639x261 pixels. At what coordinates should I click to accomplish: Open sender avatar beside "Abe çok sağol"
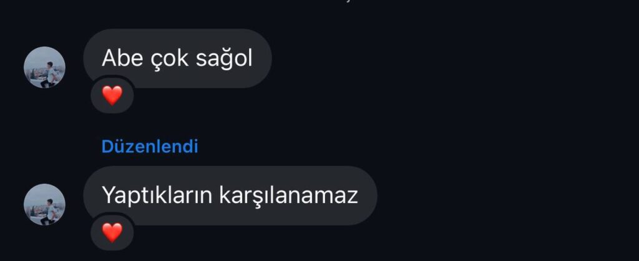[44, 67]
